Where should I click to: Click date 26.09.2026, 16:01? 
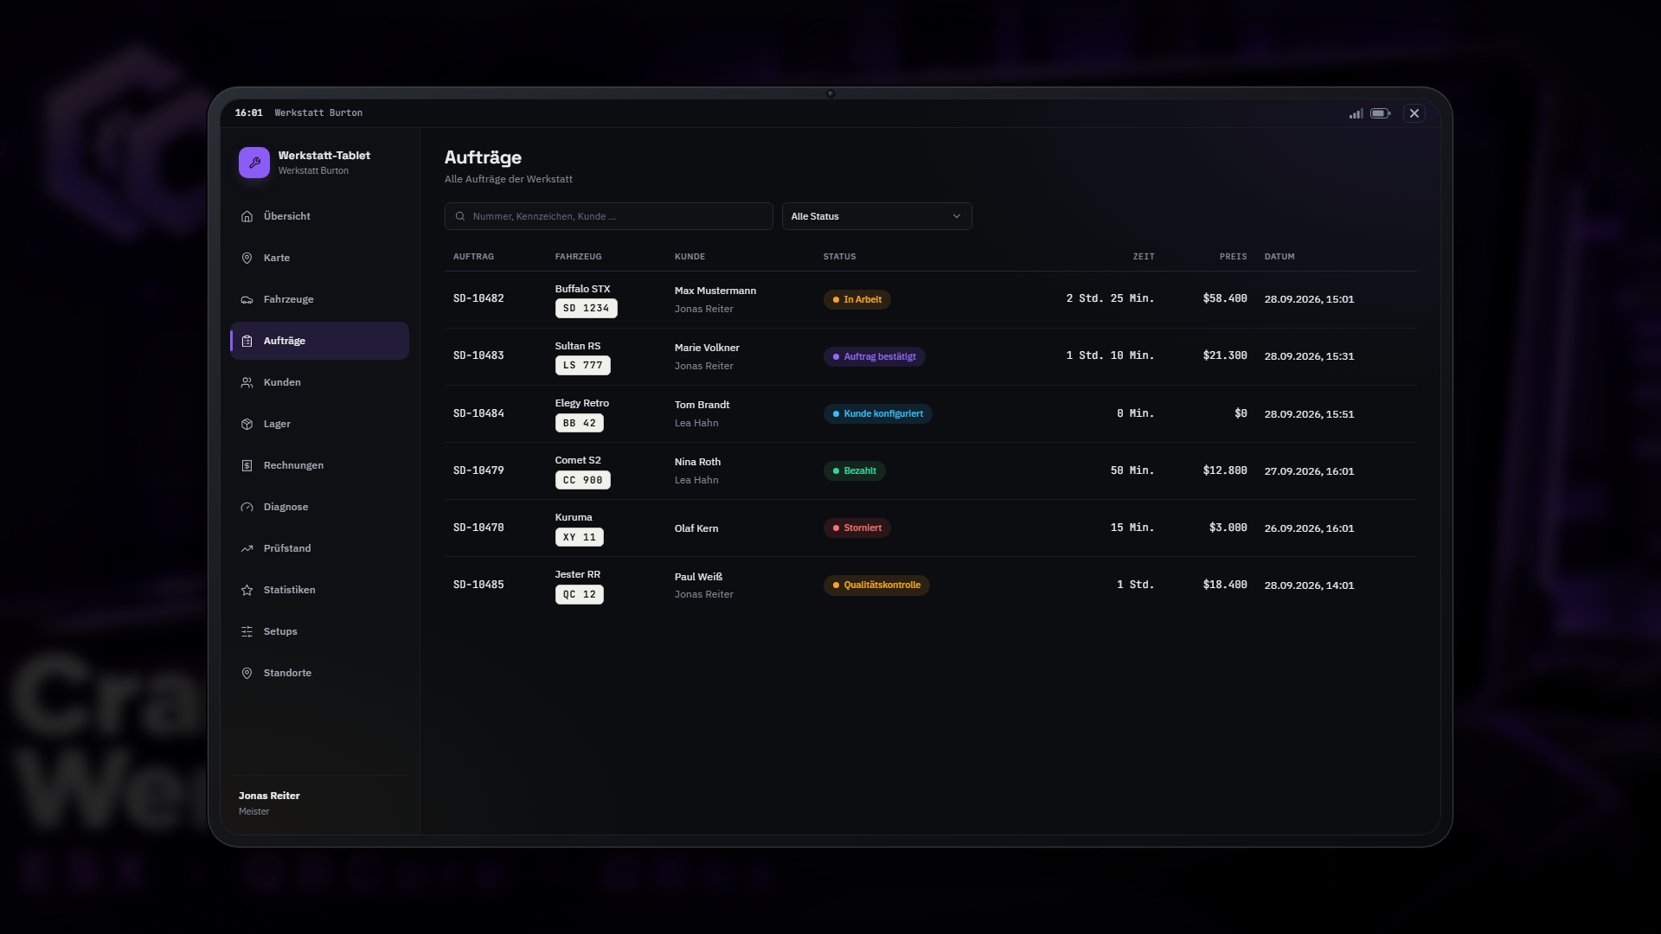[x=1309, y=528]
